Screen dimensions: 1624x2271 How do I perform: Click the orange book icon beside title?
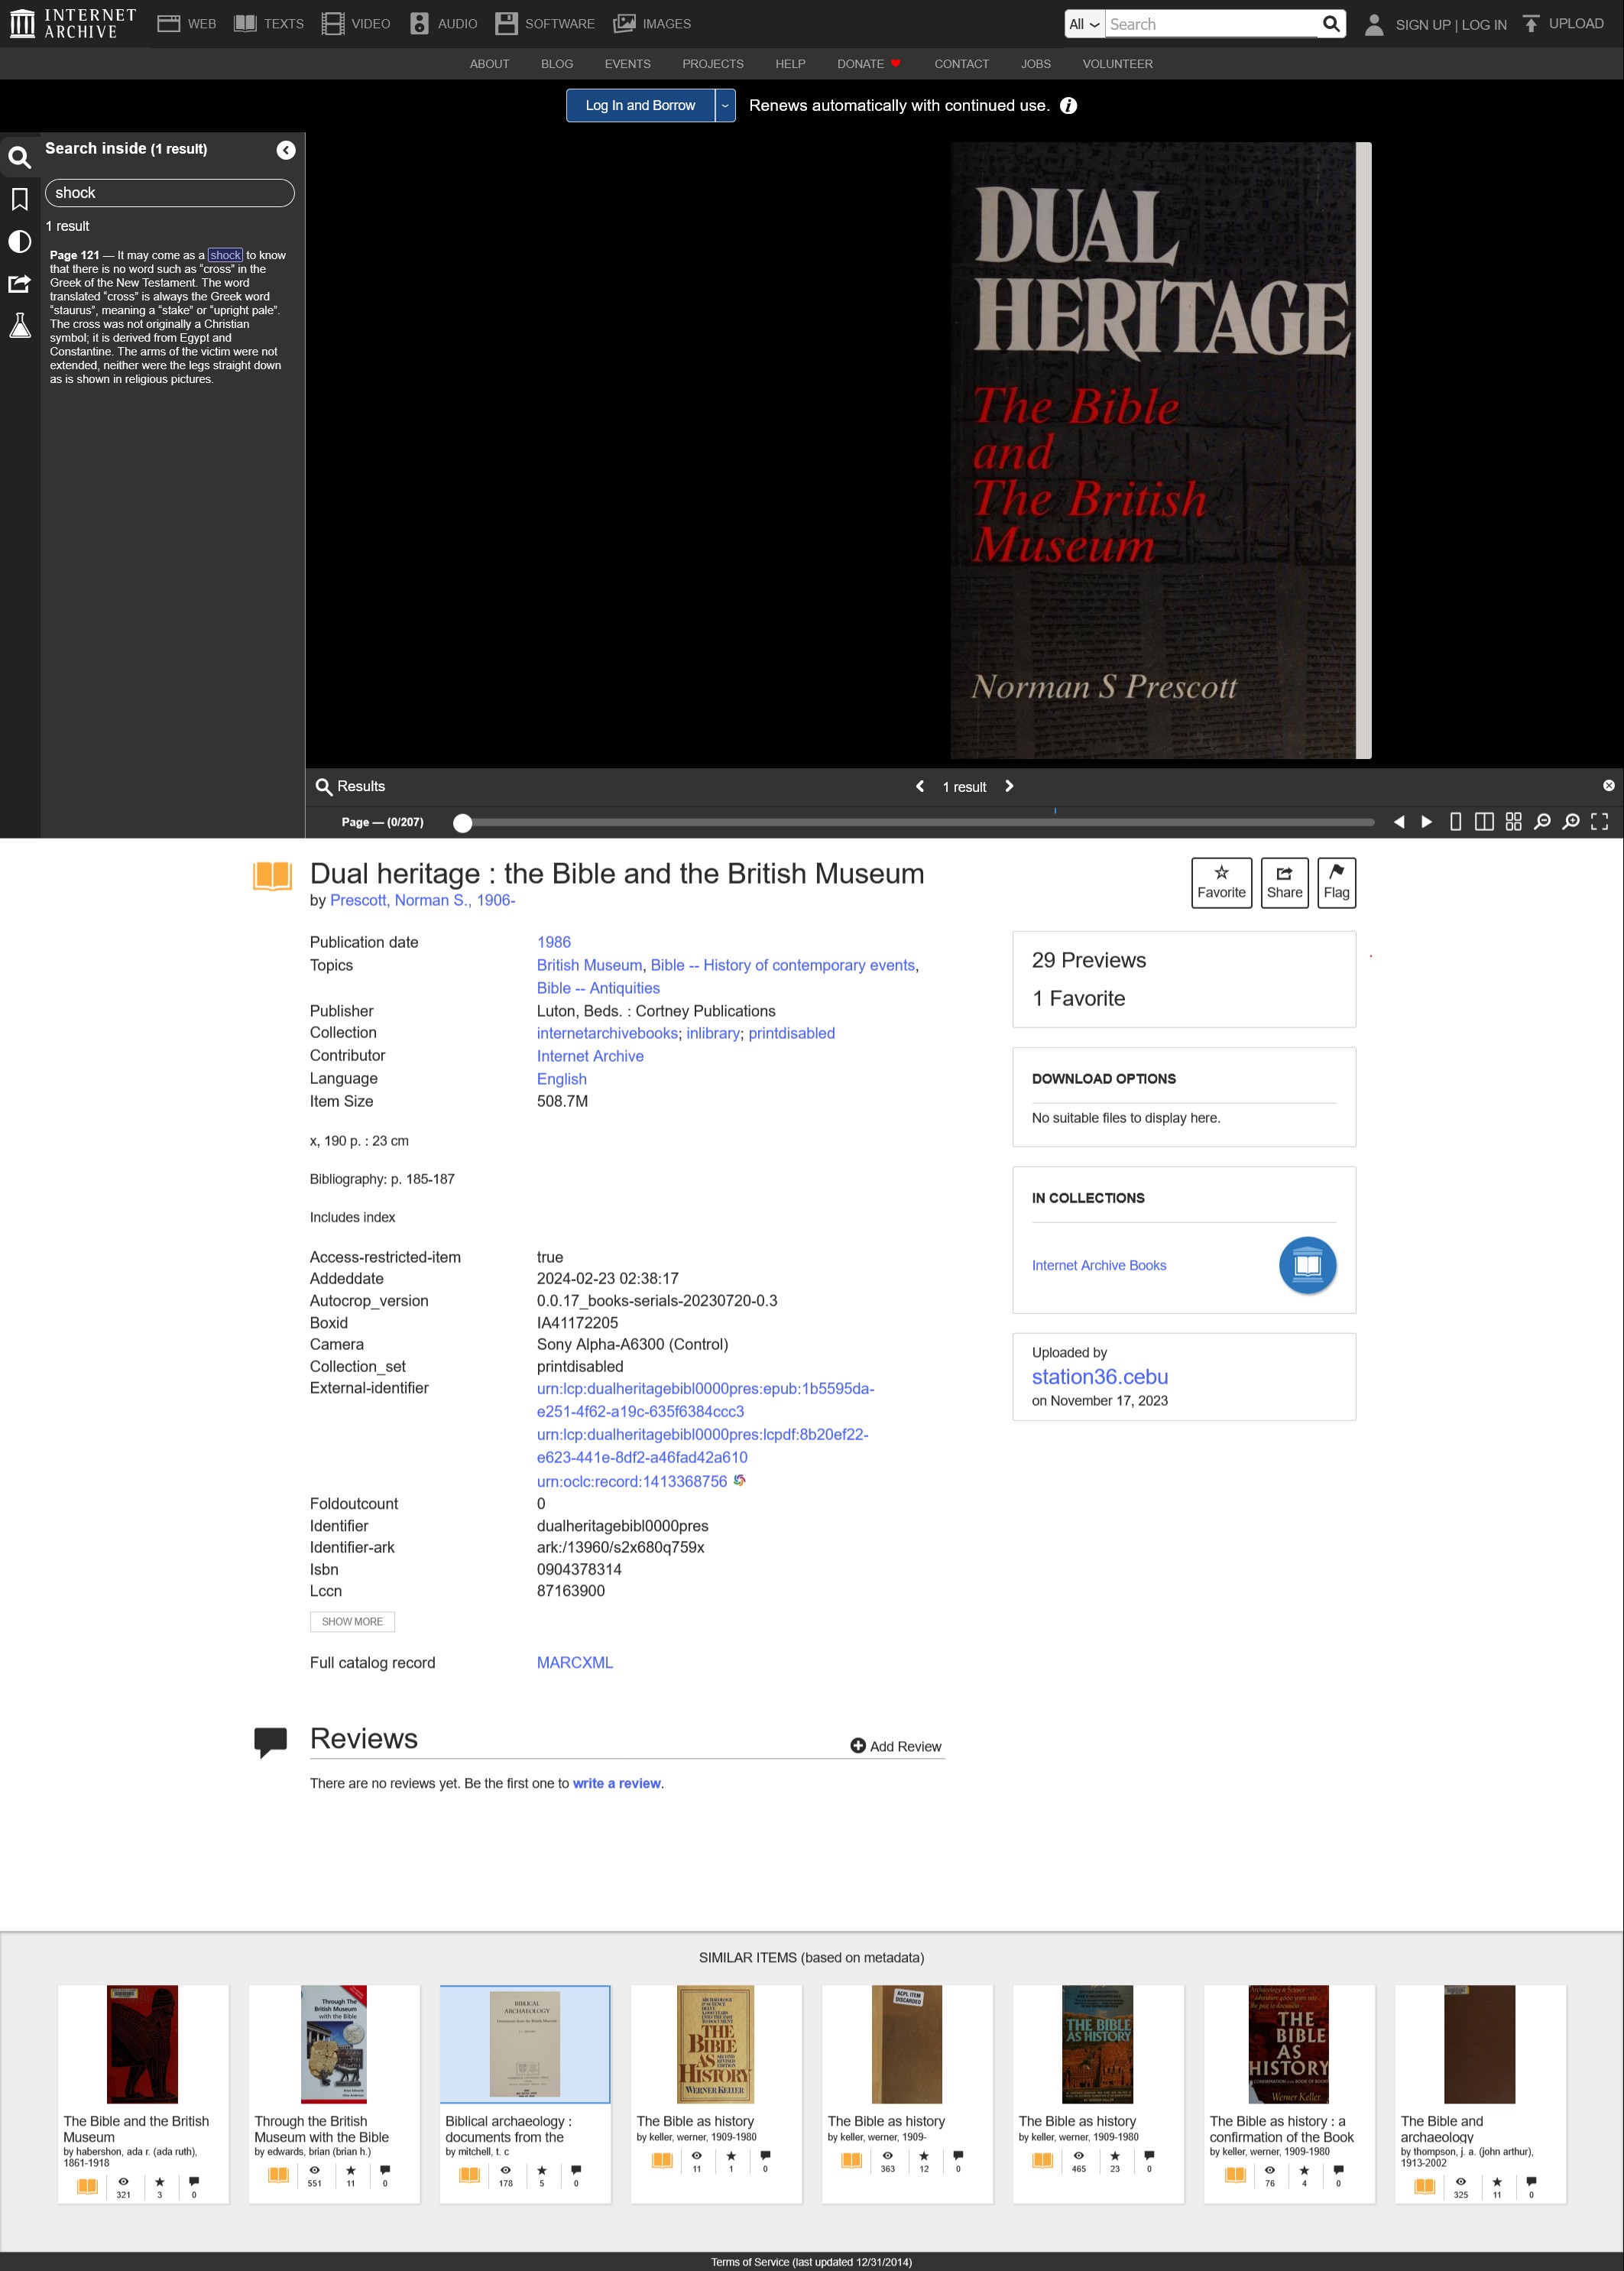272,875
